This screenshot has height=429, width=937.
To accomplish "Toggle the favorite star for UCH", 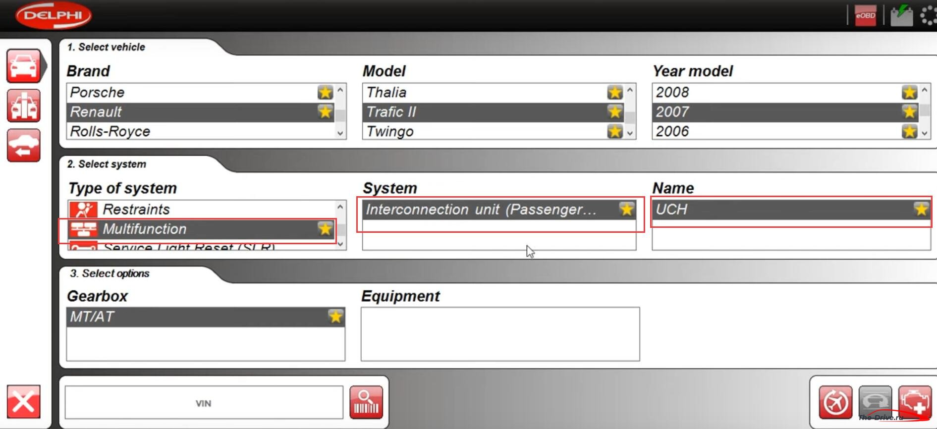I will coord(921,209).
